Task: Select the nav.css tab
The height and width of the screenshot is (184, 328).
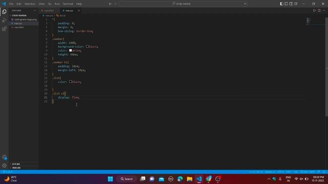Action: [69, 11]
